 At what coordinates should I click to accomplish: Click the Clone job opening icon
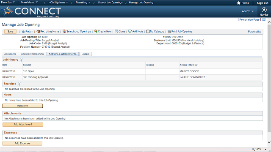(116, 31)
